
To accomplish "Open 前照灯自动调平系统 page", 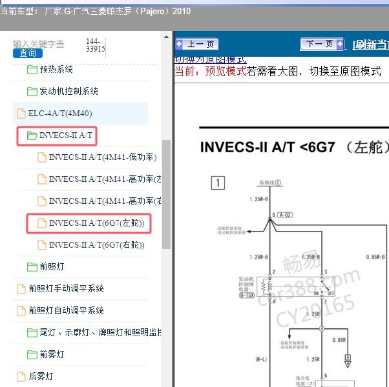I will point(67,310).
